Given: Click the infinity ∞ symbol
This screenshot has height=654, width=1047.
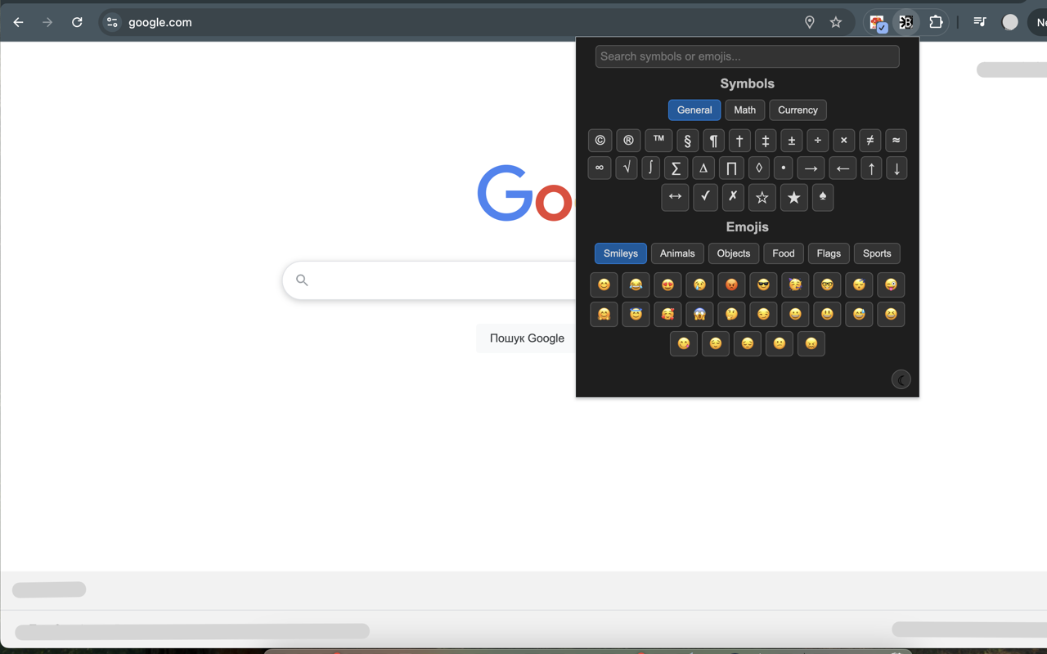Looking at the screenshot, I should 600,168.
